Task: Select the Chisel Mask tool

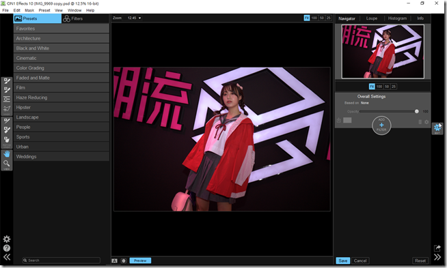Action: click(x=7, y=130)
